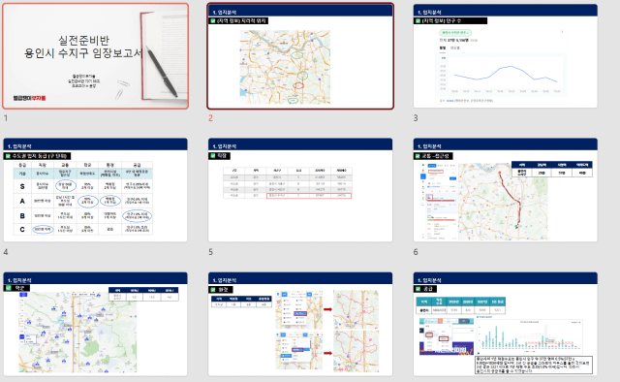The width and height of the screenshot is (620, 382).
Task: Select the title slide 용인시 수지구 임장보고서 thumbnail
Action: [x=95, y=56]
